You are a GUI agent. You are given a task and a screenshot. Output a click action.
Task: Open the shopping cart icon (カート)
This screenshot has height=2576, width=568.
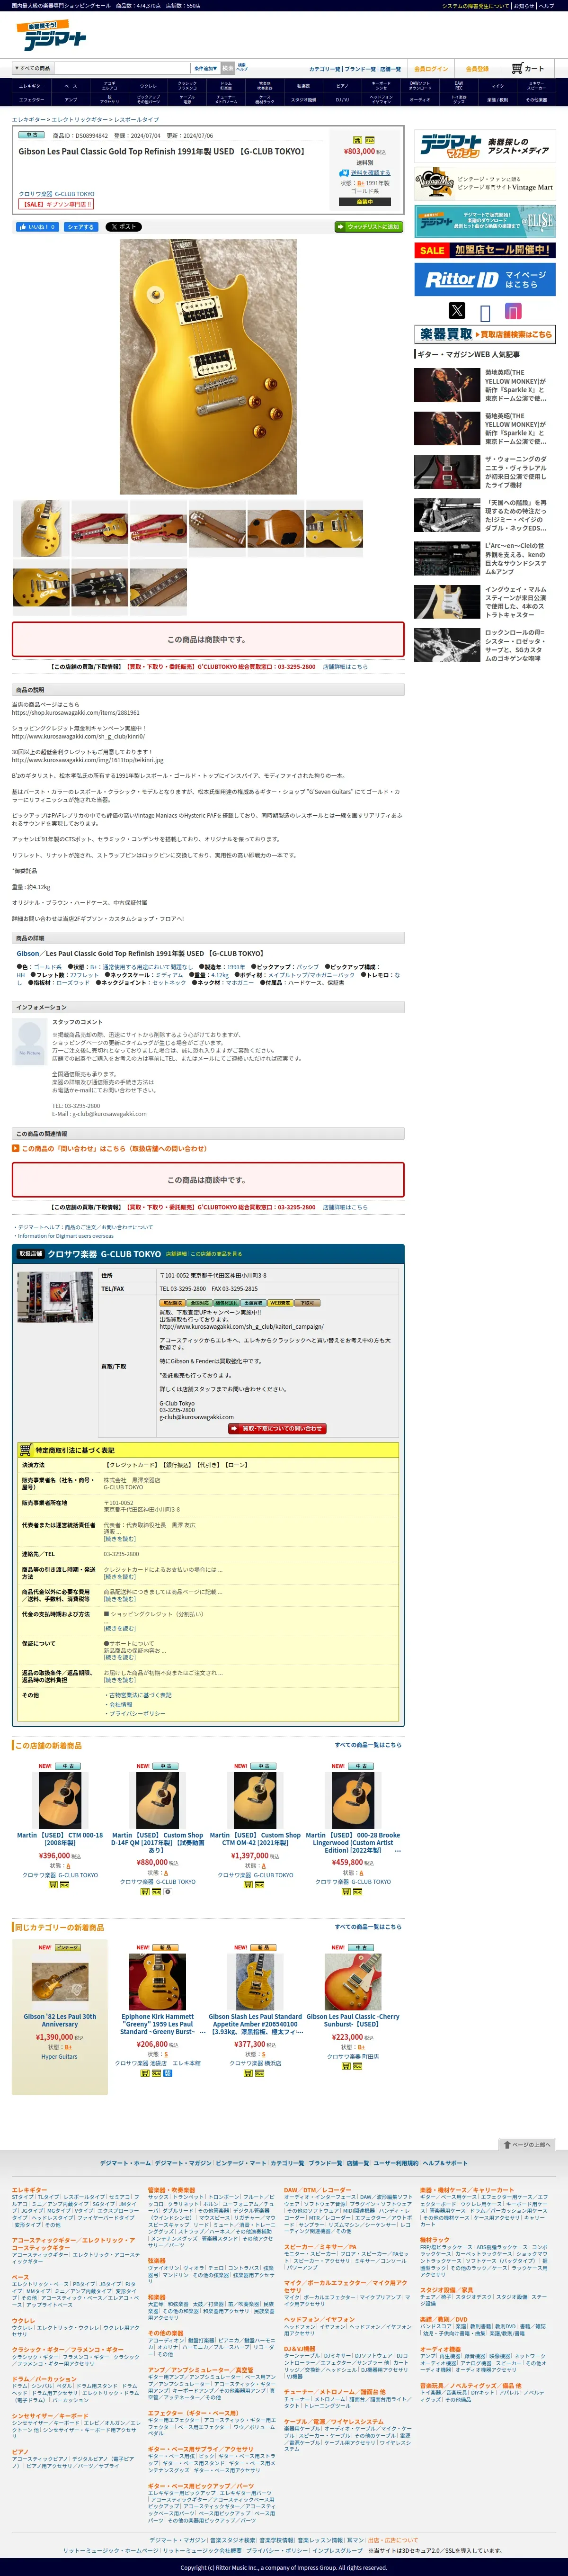click(x=528, y=68)
